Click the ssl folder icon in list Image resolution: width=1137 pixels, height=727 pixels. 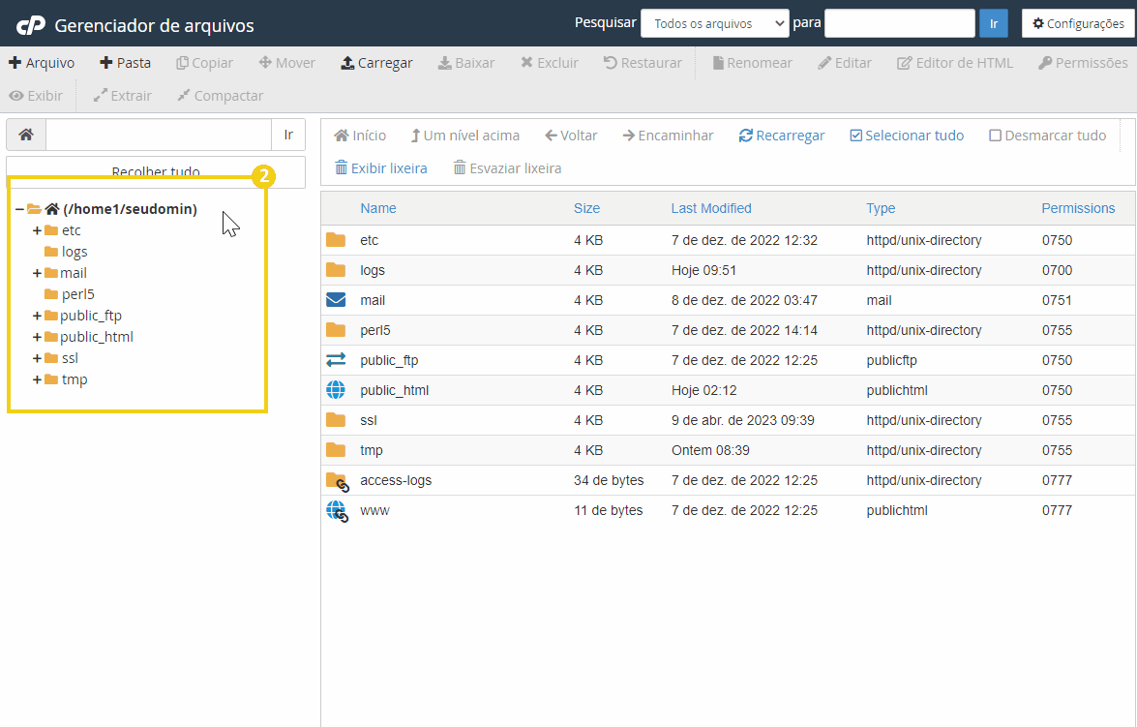pyautogui.click(x=336, y=420)
